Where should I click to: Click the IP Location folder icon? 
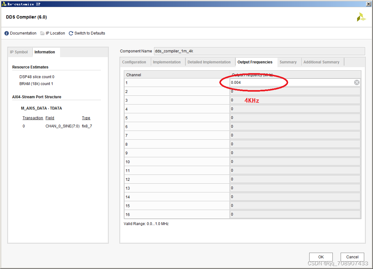(x=42, y=33)
